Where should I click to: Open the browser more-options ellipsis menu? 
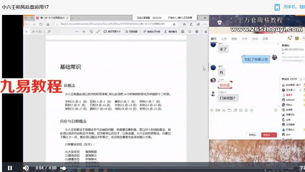pos(206,24)
